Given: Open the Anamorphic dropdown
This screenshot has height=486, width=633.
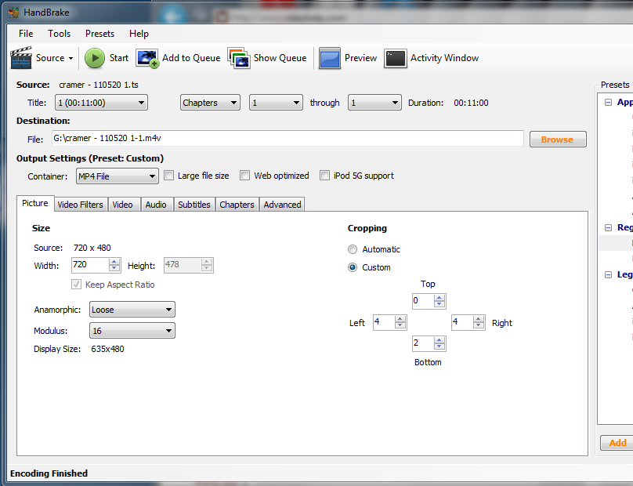Looking at the screenshot, I should (132, 310).
